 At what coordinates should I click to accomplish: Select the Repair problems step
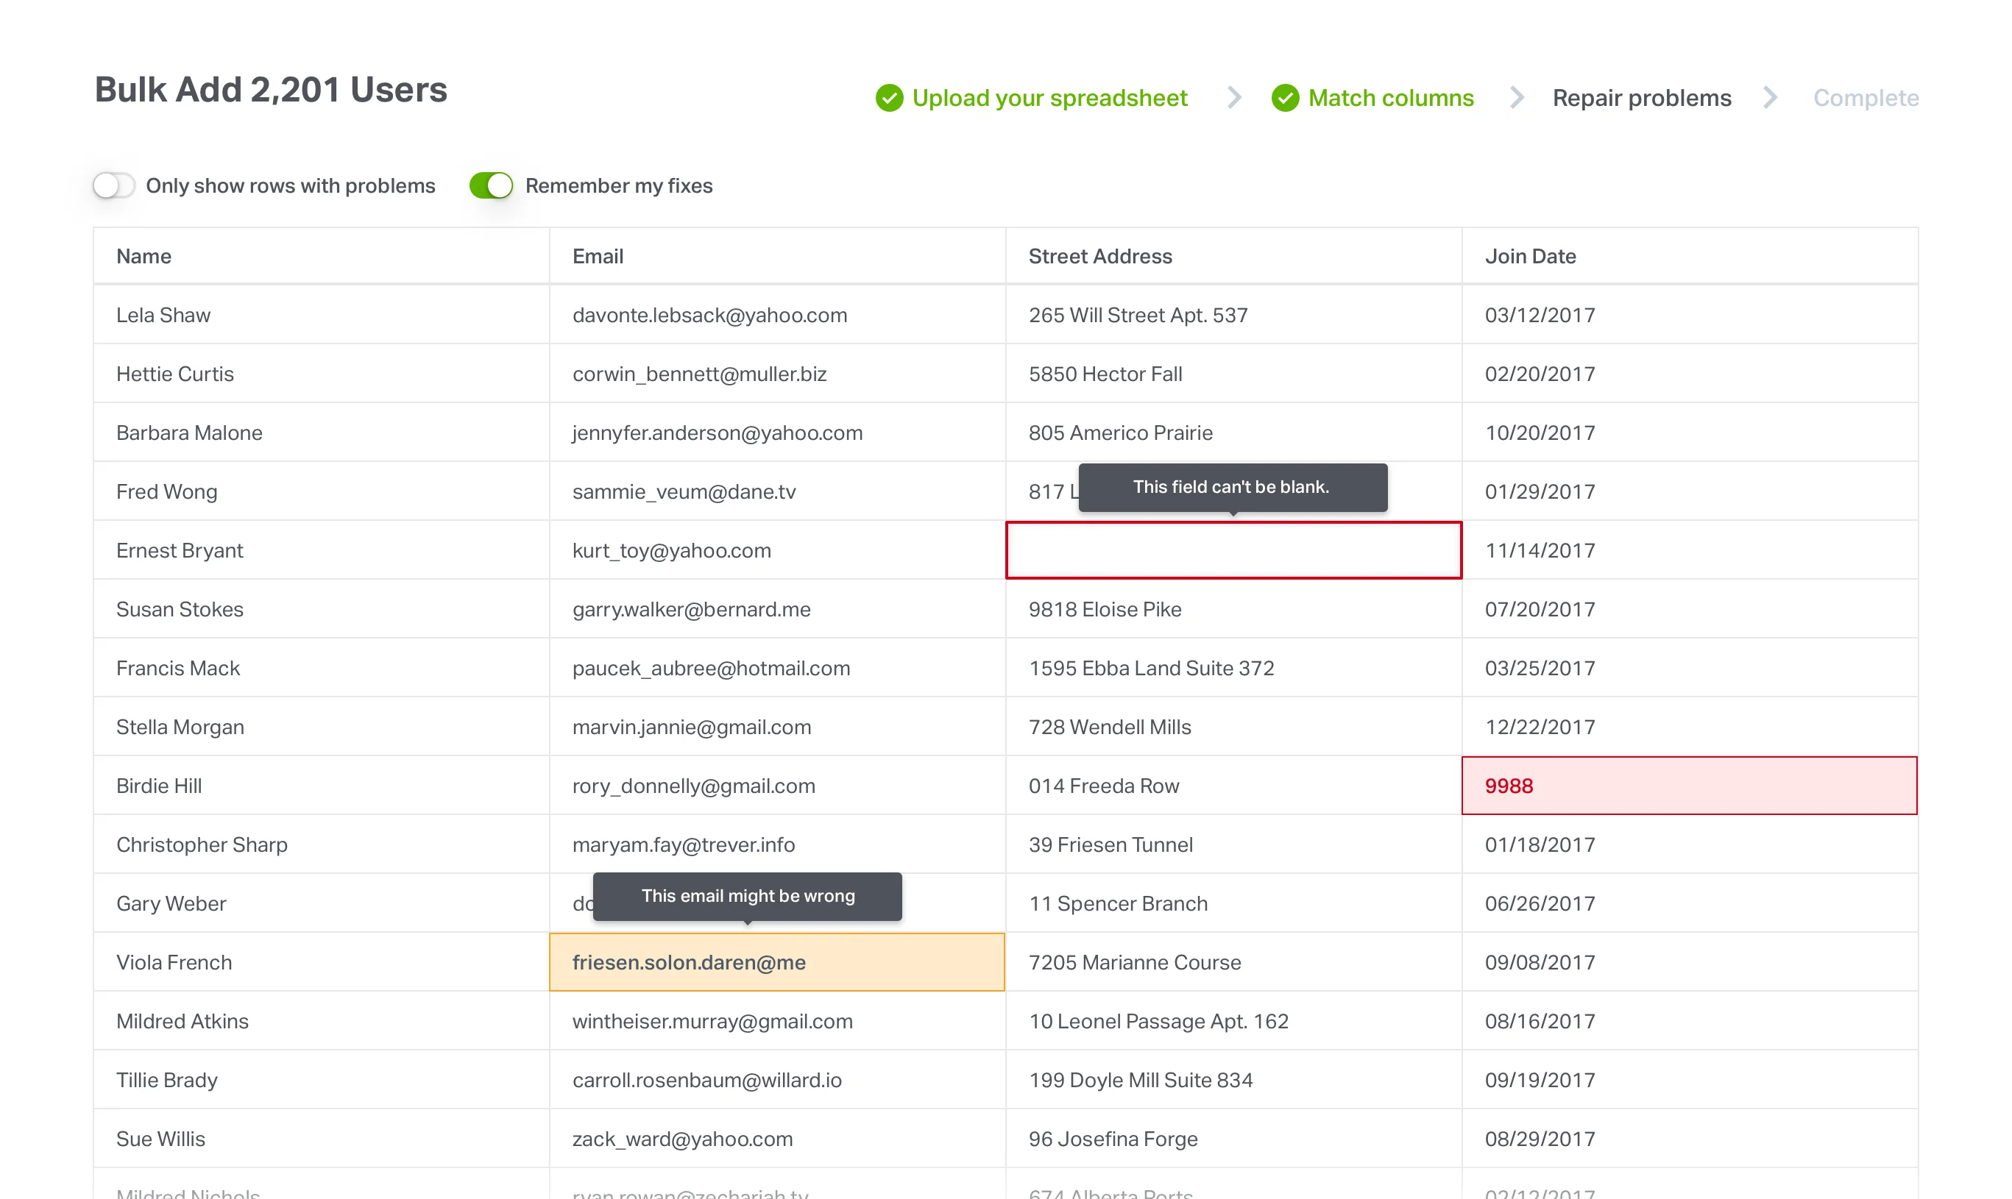pos(1641,98)
